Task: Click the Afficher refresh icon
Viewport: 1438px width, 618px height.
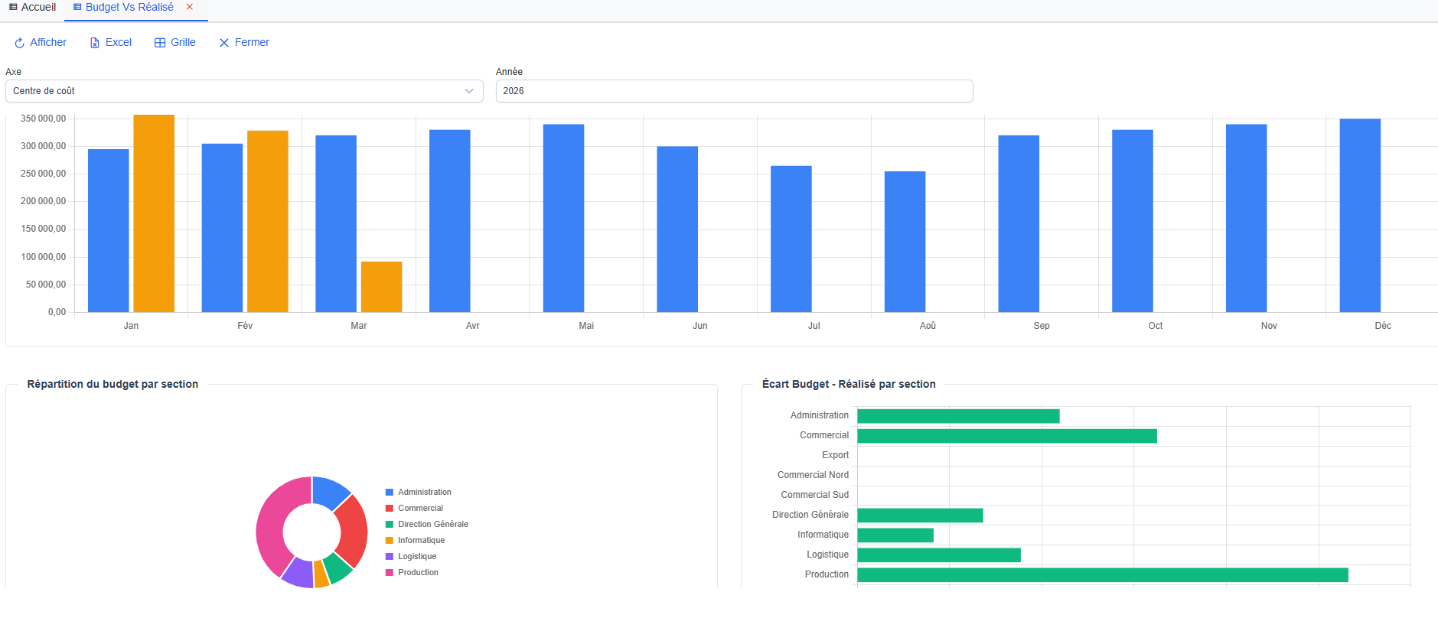Action: pos(19,43)
